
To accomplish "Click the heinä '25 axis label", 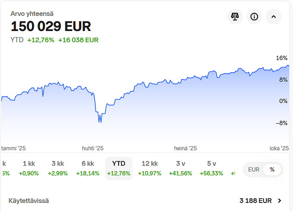I will pyautogui.click(x=186, y=149).
